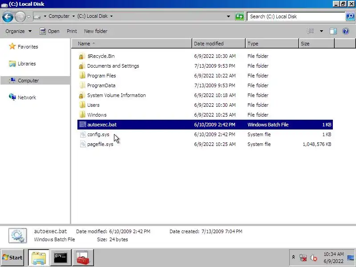Click Size: 24 bytes in details pane
Viewport: 356px width, 267px height.
(113, 239)
